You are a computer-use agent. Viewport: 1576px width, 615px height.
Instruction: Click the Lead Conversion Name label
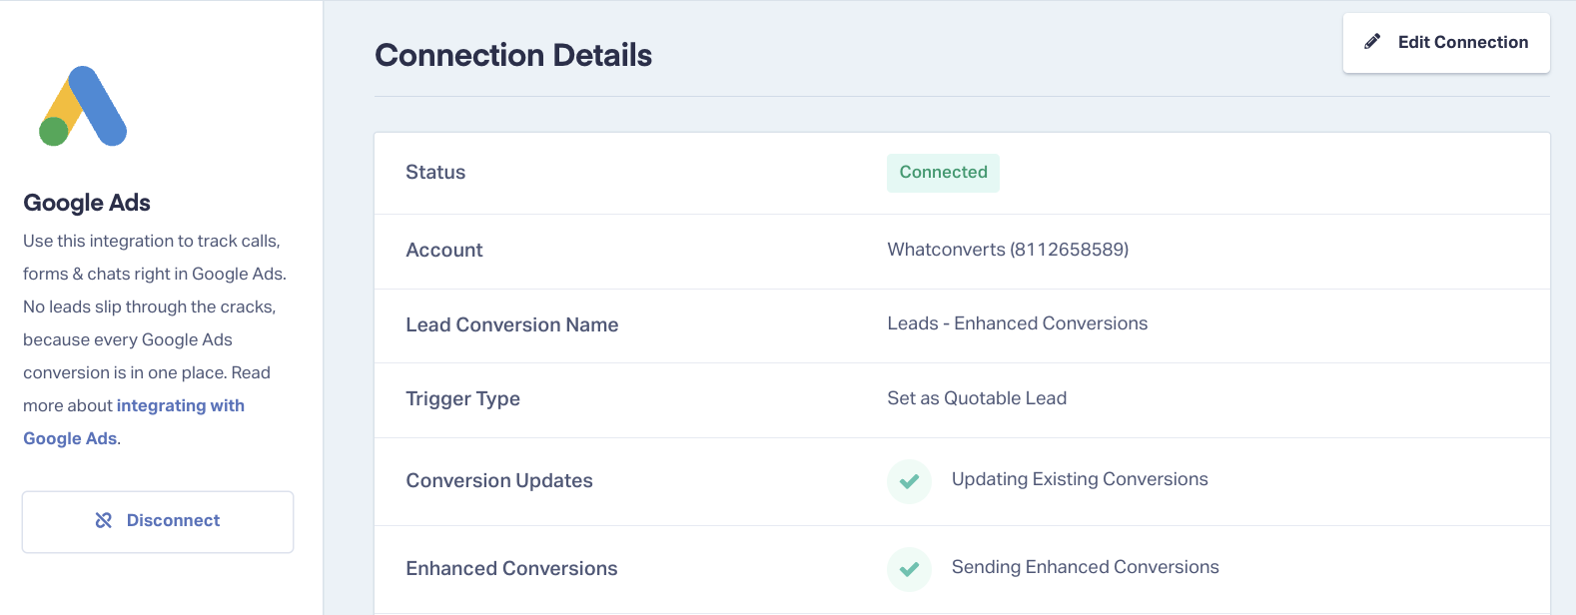point(512,324)
